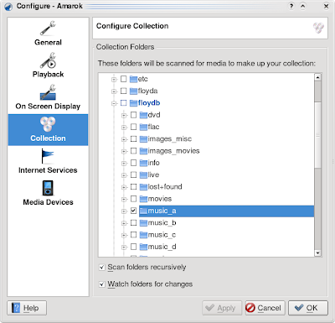335x323 pixels.
Task: Click the flac folder icon
Action: click(143, 128)
